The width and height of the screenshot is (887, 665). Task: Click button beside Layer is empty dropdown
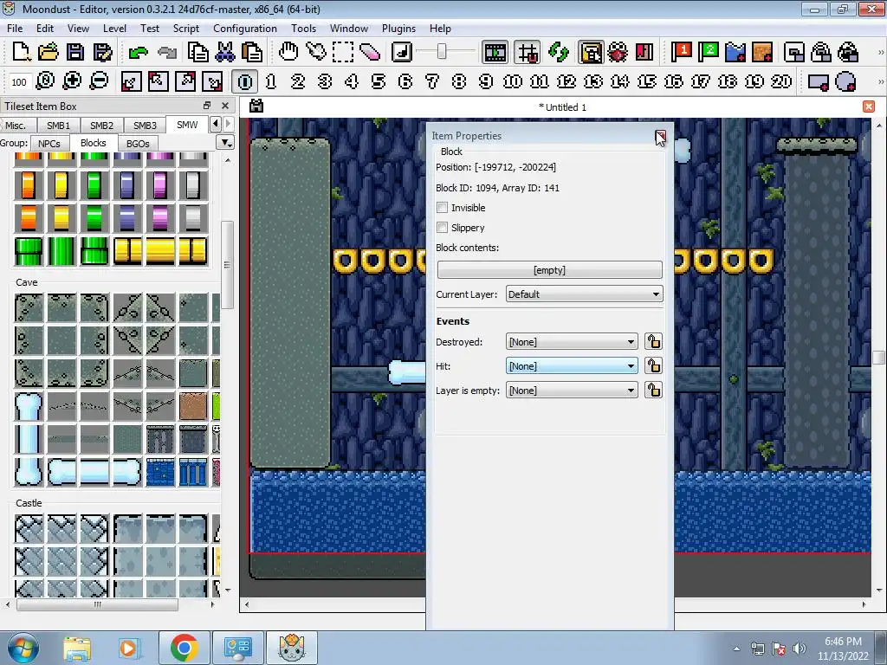(653, 391)
